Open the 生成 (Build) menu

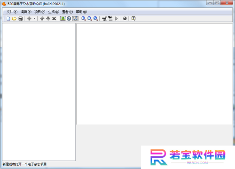54,12
